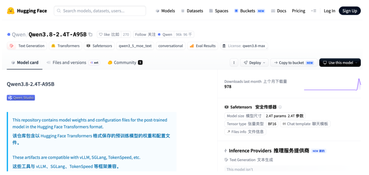This screenshot has width=369, height=175.
Task: Click the like button
Action: click(x=109, y=34)
